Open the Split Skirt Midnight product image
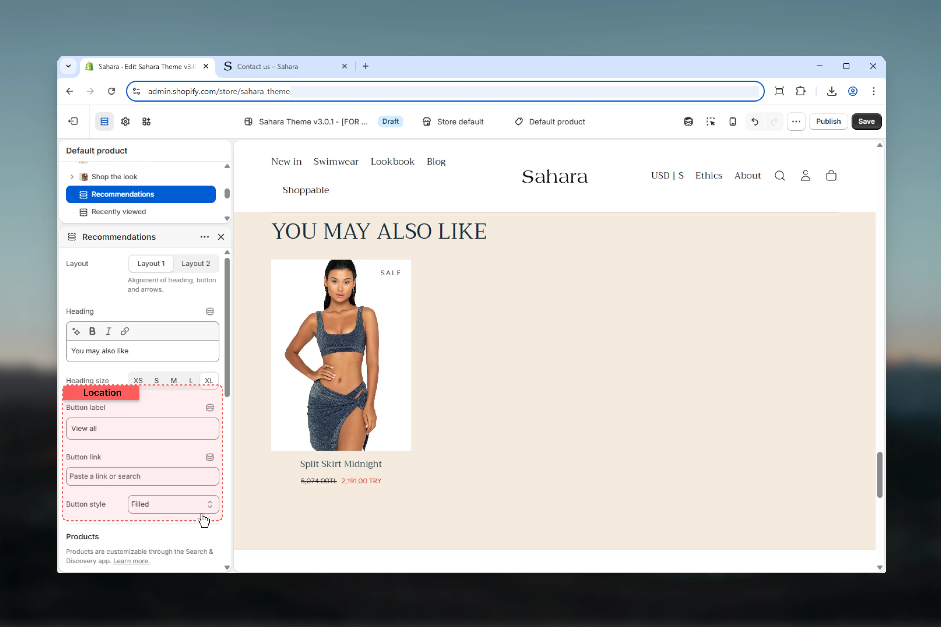941x627 pixels. tap(341, 355)
